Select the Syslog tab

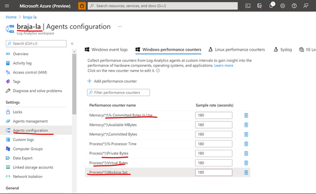click(x=283, y=50)
